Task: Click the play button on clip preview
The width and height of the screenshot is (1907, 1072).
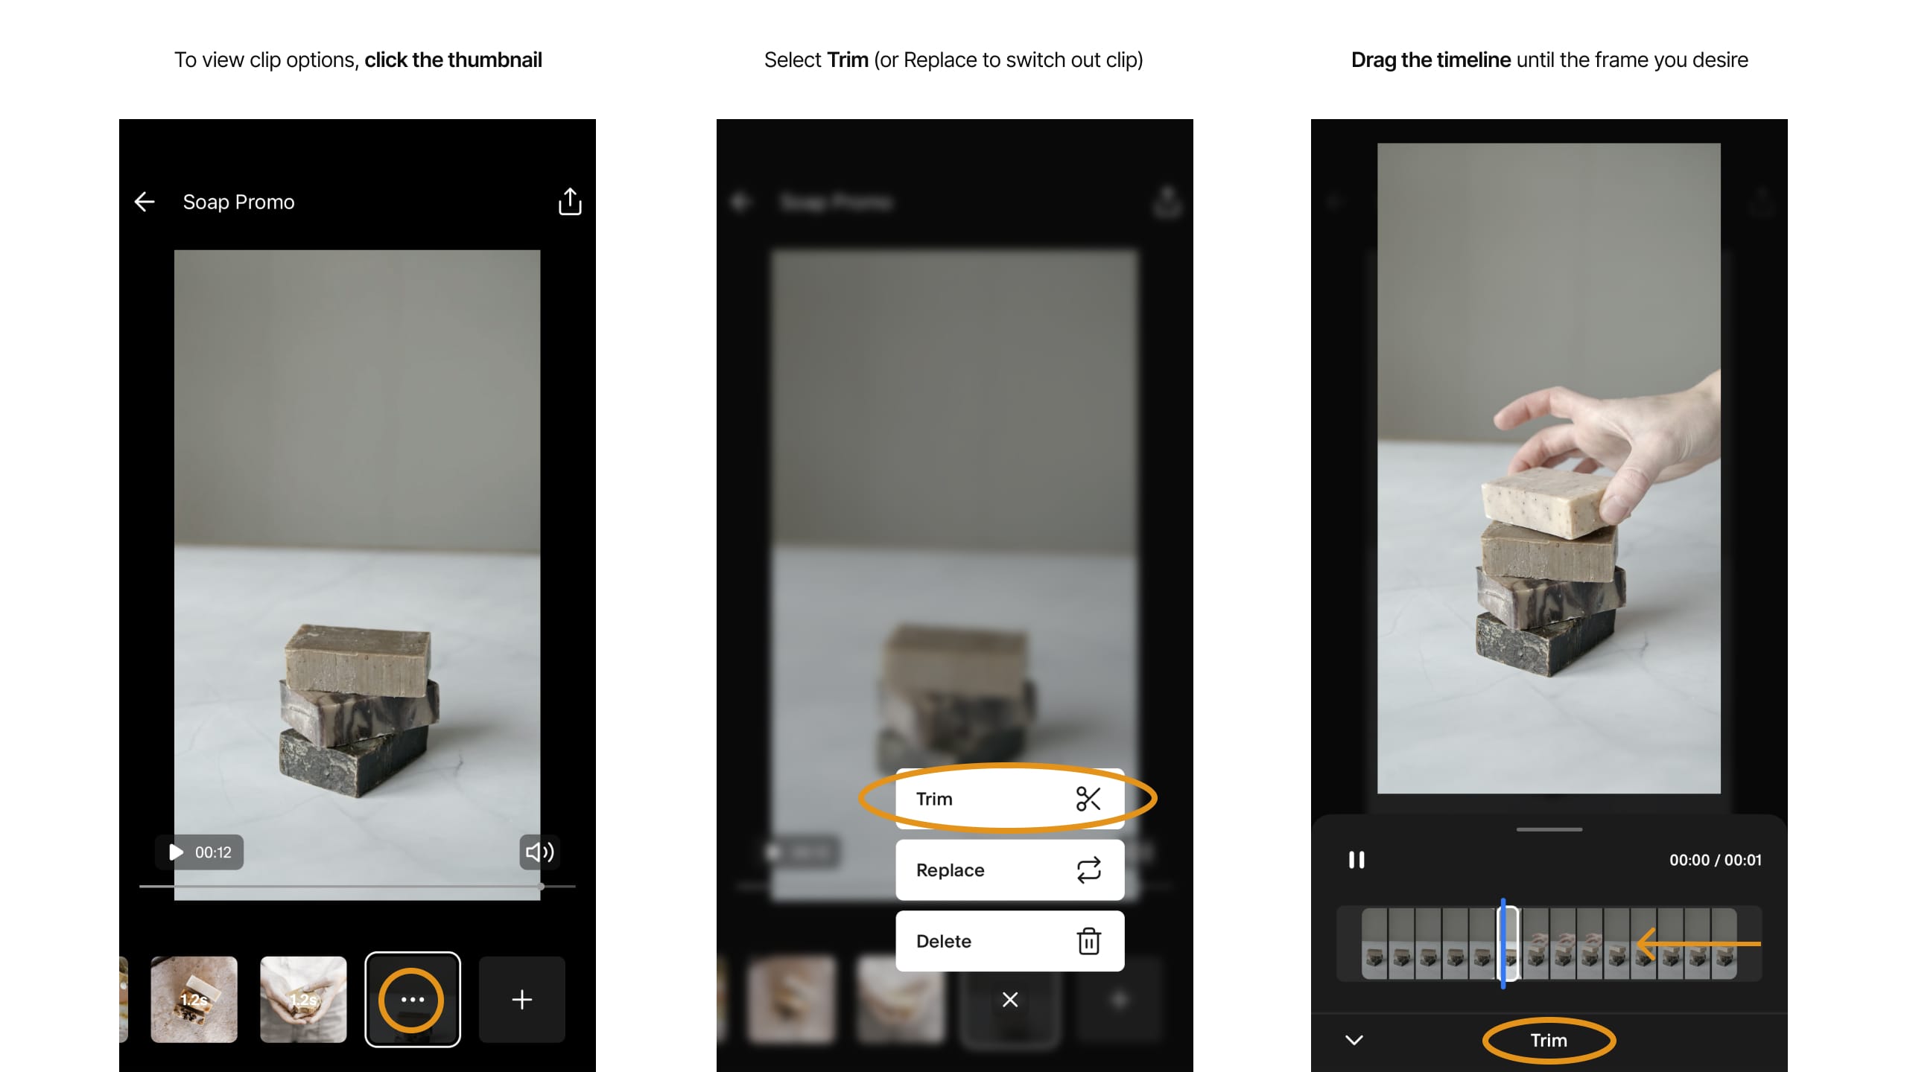Action: (x=177, y=852)
